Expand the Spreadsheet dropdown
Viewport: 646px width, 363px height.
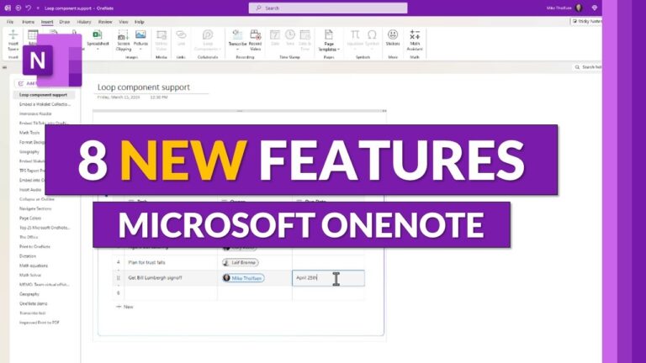98,49
